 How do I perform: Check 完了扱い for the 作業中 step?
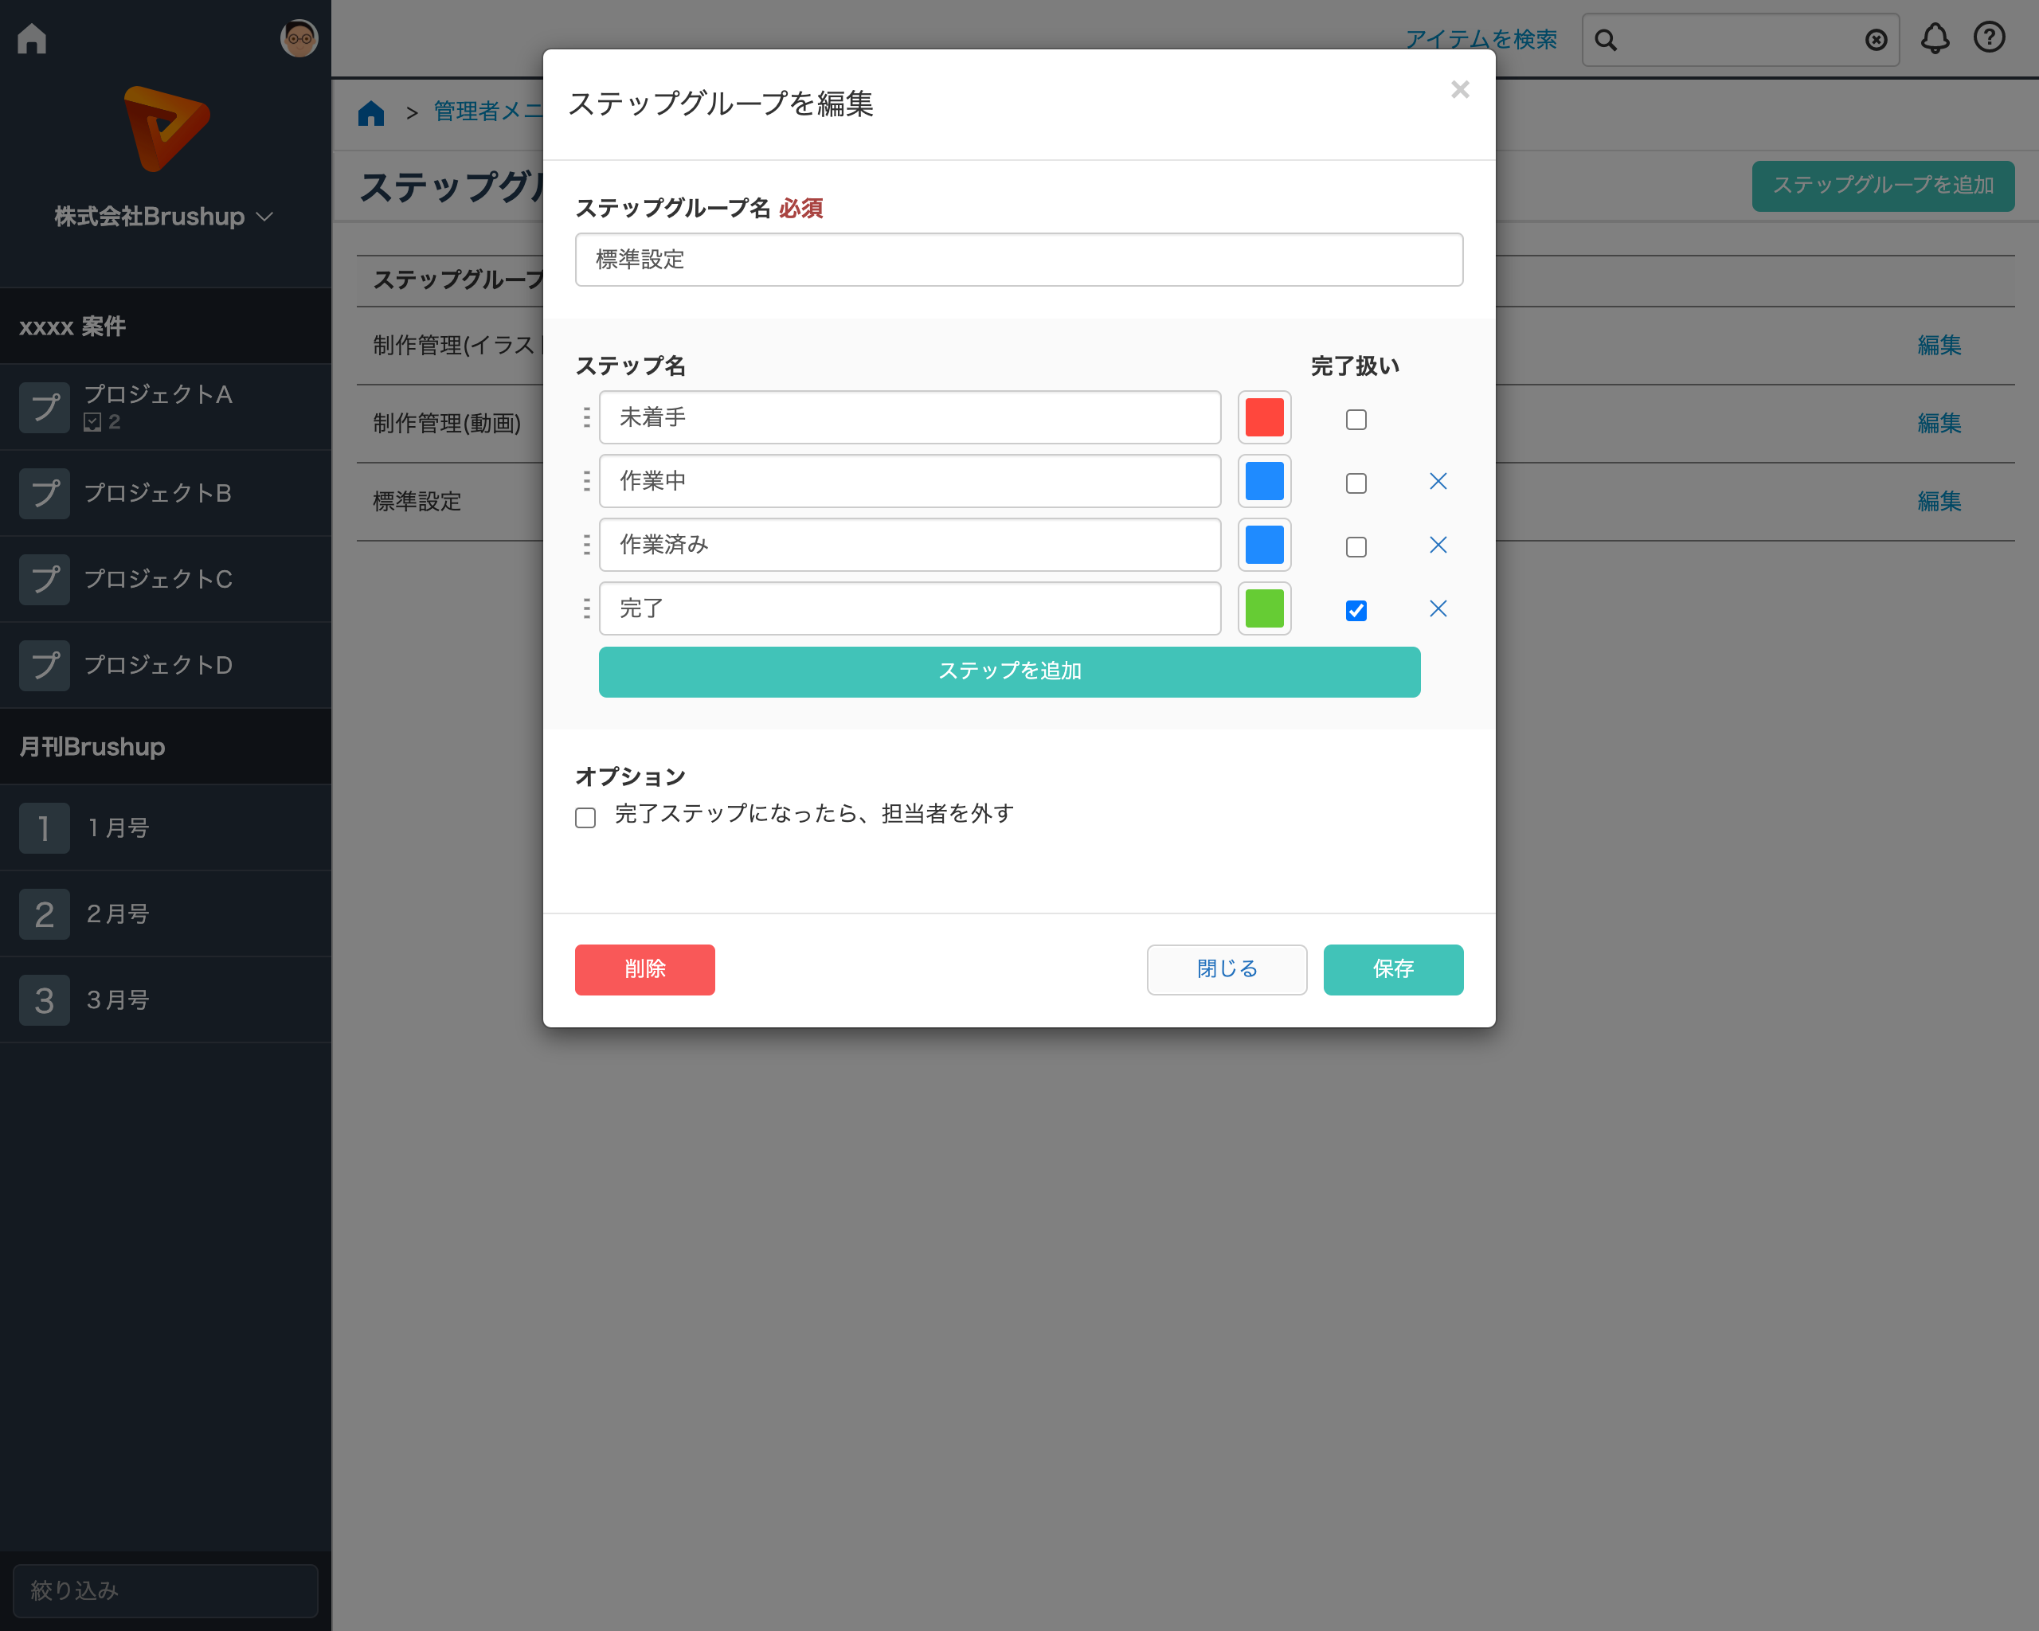(1356, 483)
